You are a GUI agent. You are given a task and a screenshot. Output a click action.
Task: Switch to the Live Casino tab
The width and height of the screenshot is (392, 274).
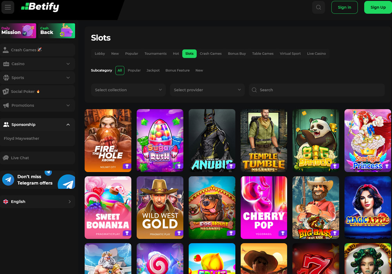coord(316,54)
